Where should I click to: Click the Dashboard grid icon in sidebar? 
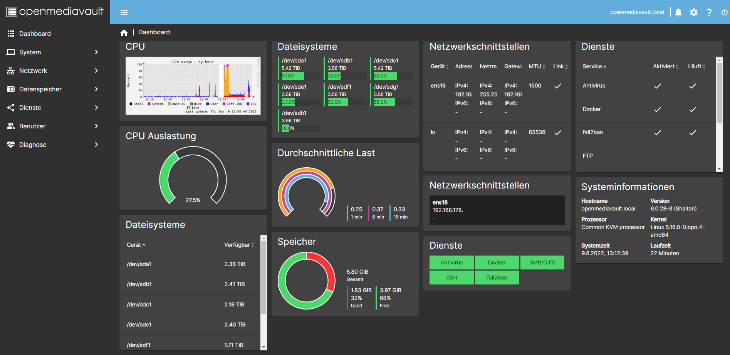[x=11, y=34]
